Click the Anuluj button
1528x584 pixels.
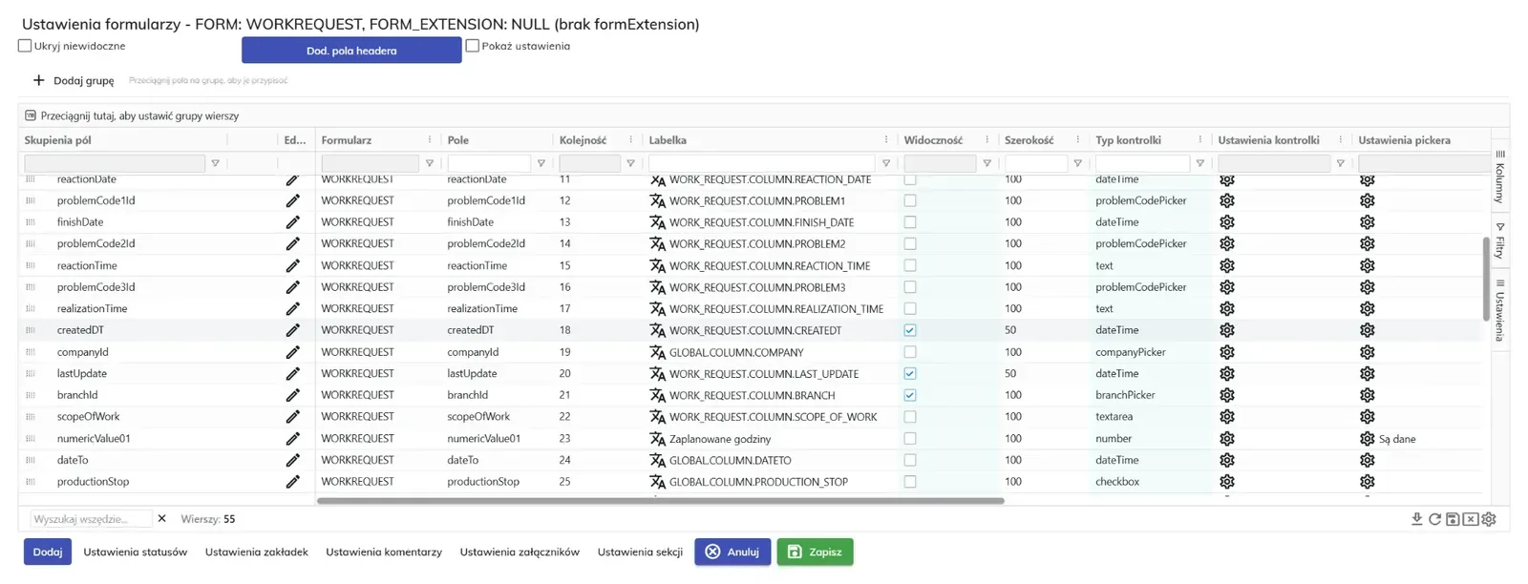tap(732, 552)
